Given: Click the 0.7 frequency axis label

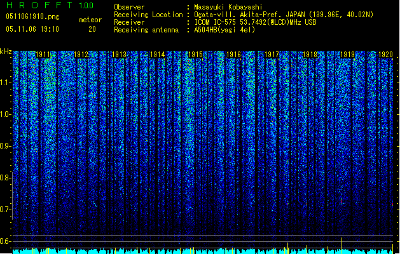Looking at the screenshot, I should pos(5,210).
